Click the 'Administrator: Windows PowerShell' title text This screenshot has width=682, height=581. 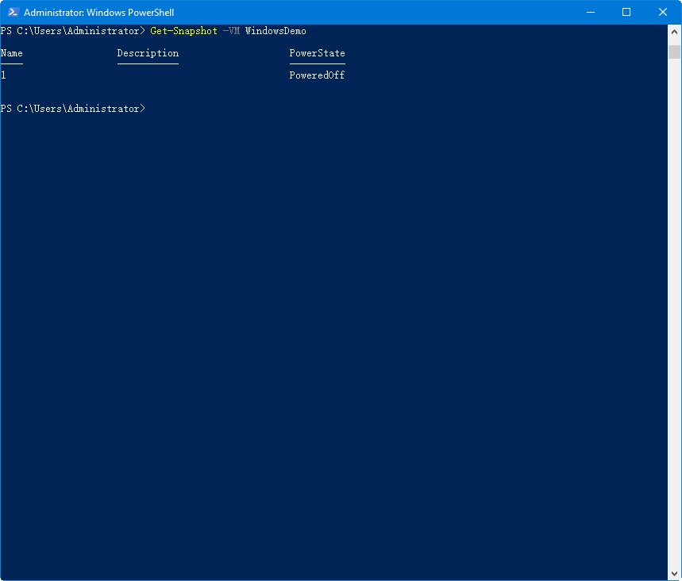point(98,13)
